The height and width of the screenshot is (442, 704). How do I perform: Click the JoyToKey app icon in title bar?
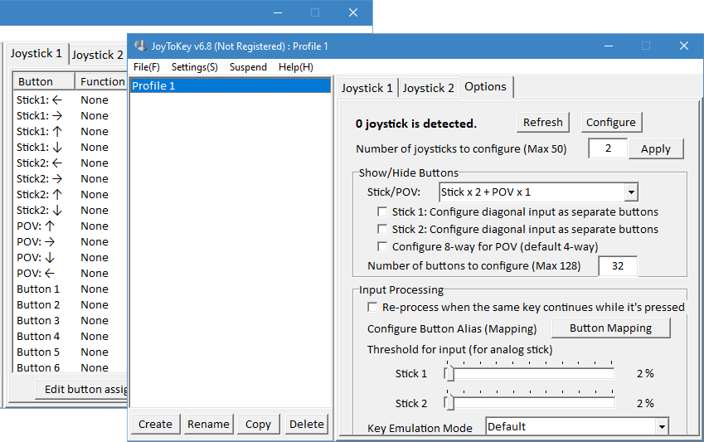(140, 46)
